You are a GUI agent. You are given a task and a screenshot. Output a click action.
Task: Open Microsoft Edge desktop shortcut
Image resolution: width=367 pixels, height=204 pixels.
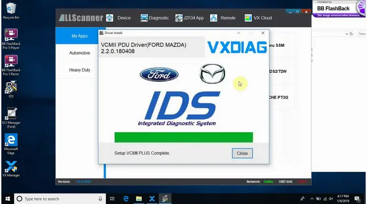coord(11,144)
